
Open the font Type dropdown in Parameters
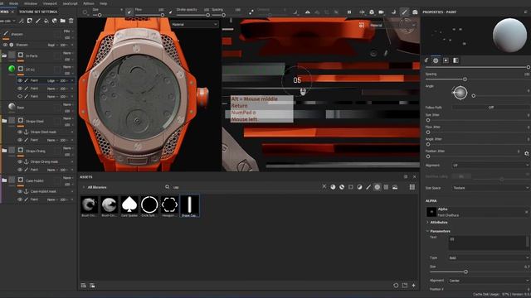489,257
